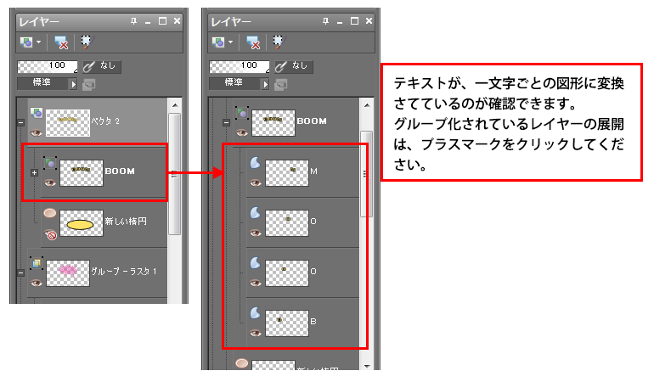Toggle visibility eye of upper O shape layer

click(x=256, y=233)
